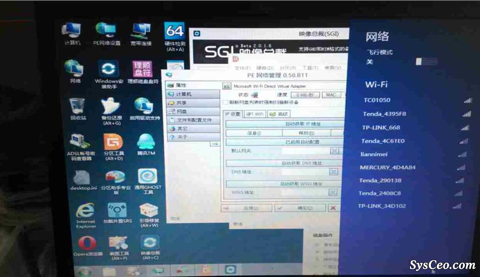
Task: Click the 确定 OK button
Action: pos(300,208)
